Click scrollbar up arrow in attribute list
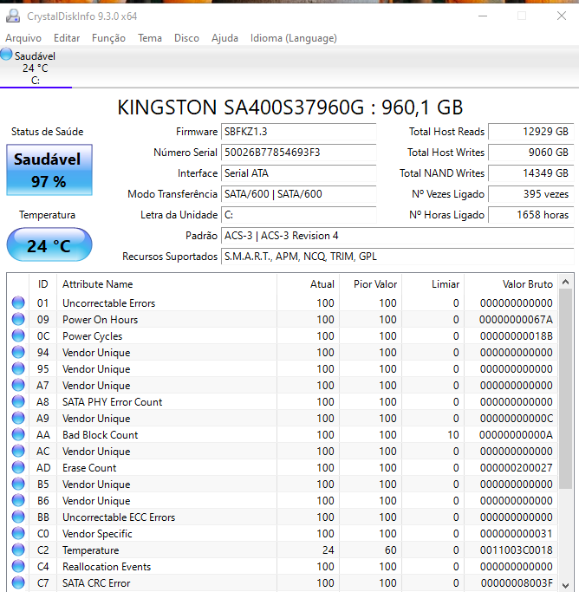 point(565,282)
